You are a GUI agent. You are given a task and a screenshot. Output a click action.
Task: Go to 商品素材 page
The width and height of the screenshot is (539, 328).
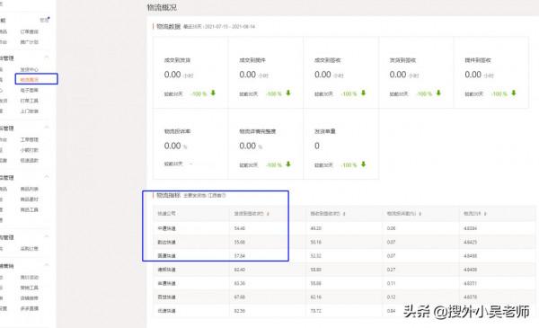30,199
